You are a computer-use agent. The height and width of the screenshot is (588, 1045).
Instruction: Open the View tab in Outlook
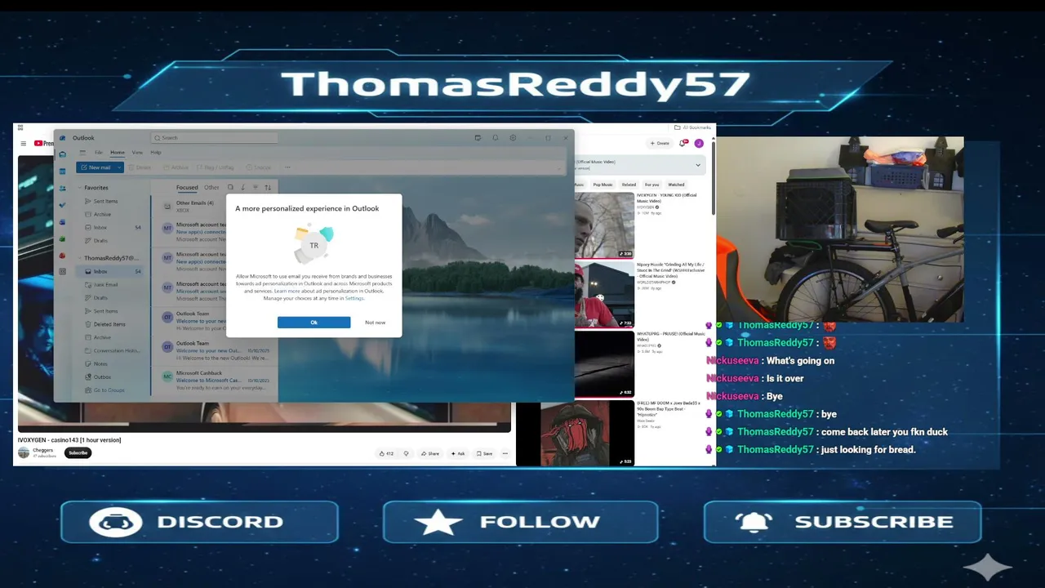(x=137, y=153)
